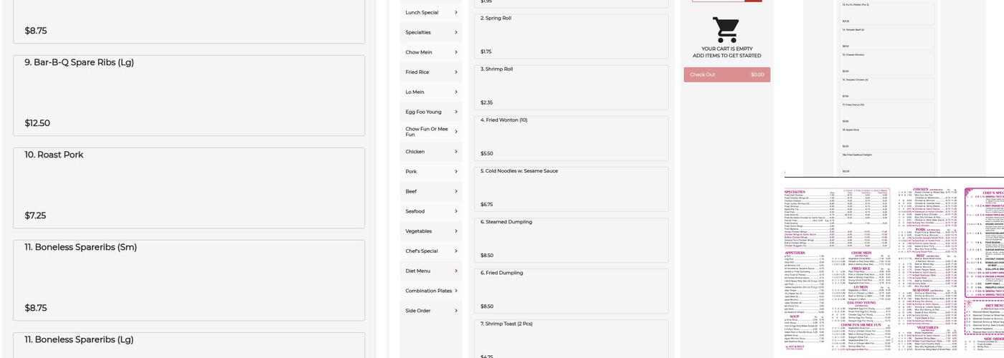Expand the Specialties category chevron

coord(456,32)
